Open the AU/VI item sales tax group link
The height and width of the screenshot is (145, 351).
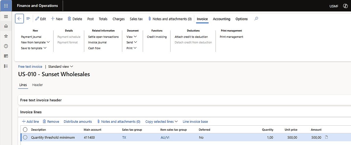[165, 137]
